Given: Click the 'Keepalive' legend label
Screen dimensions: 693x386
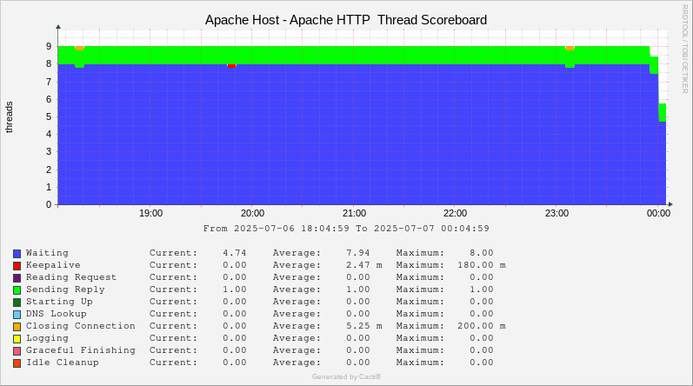Looking at the screenshot, I should tap(54, 265).
